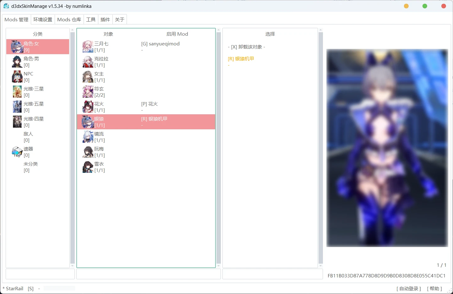Click the [P] 花火 enabled mod entry
Image resolution: width=453 pixels, height=294 pixels.
click(x=149, y=104)
